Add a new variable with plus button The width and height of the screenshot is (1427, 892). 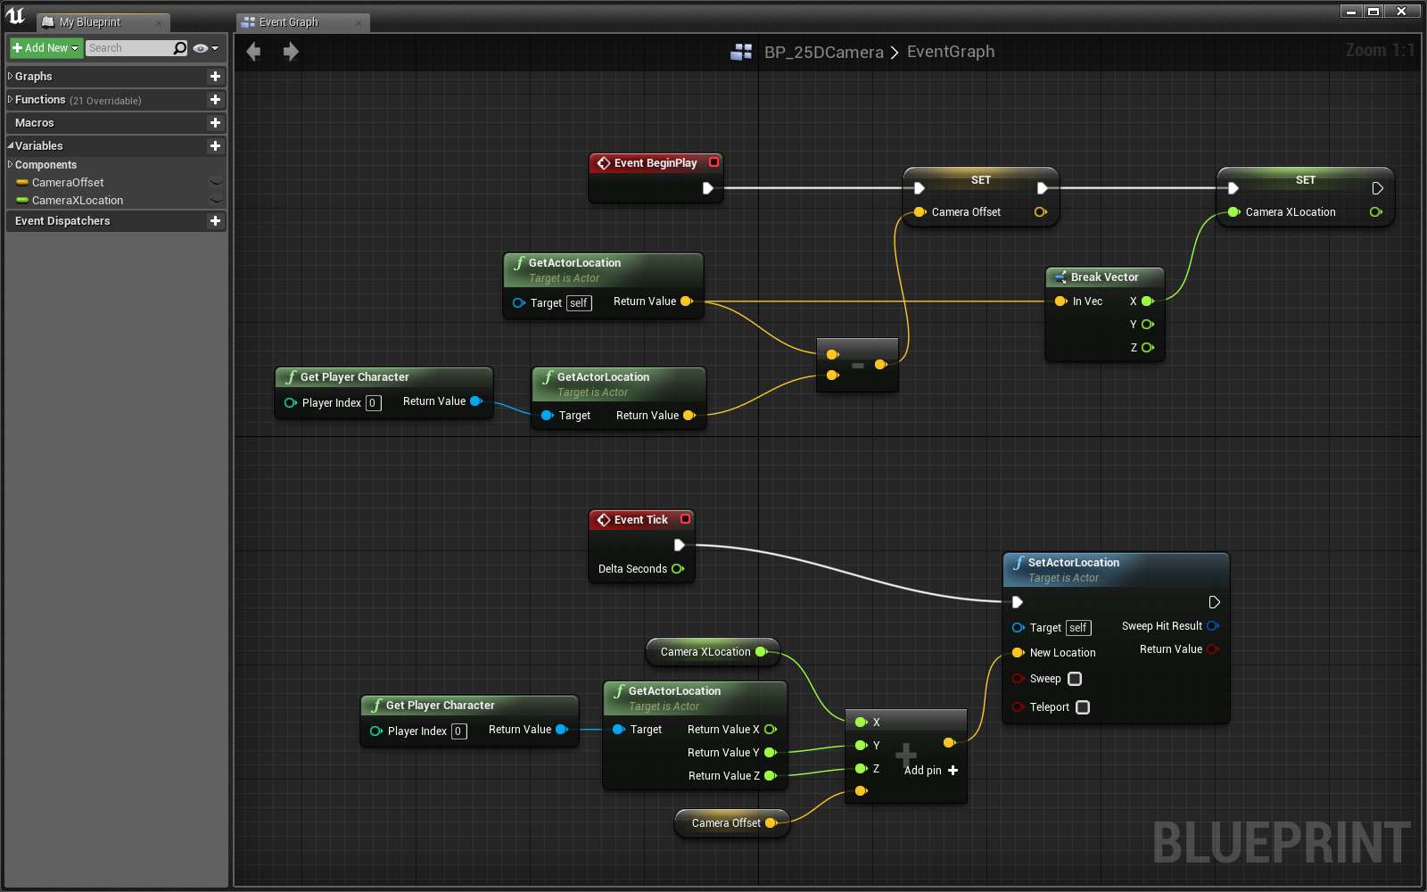coord(215,146)
